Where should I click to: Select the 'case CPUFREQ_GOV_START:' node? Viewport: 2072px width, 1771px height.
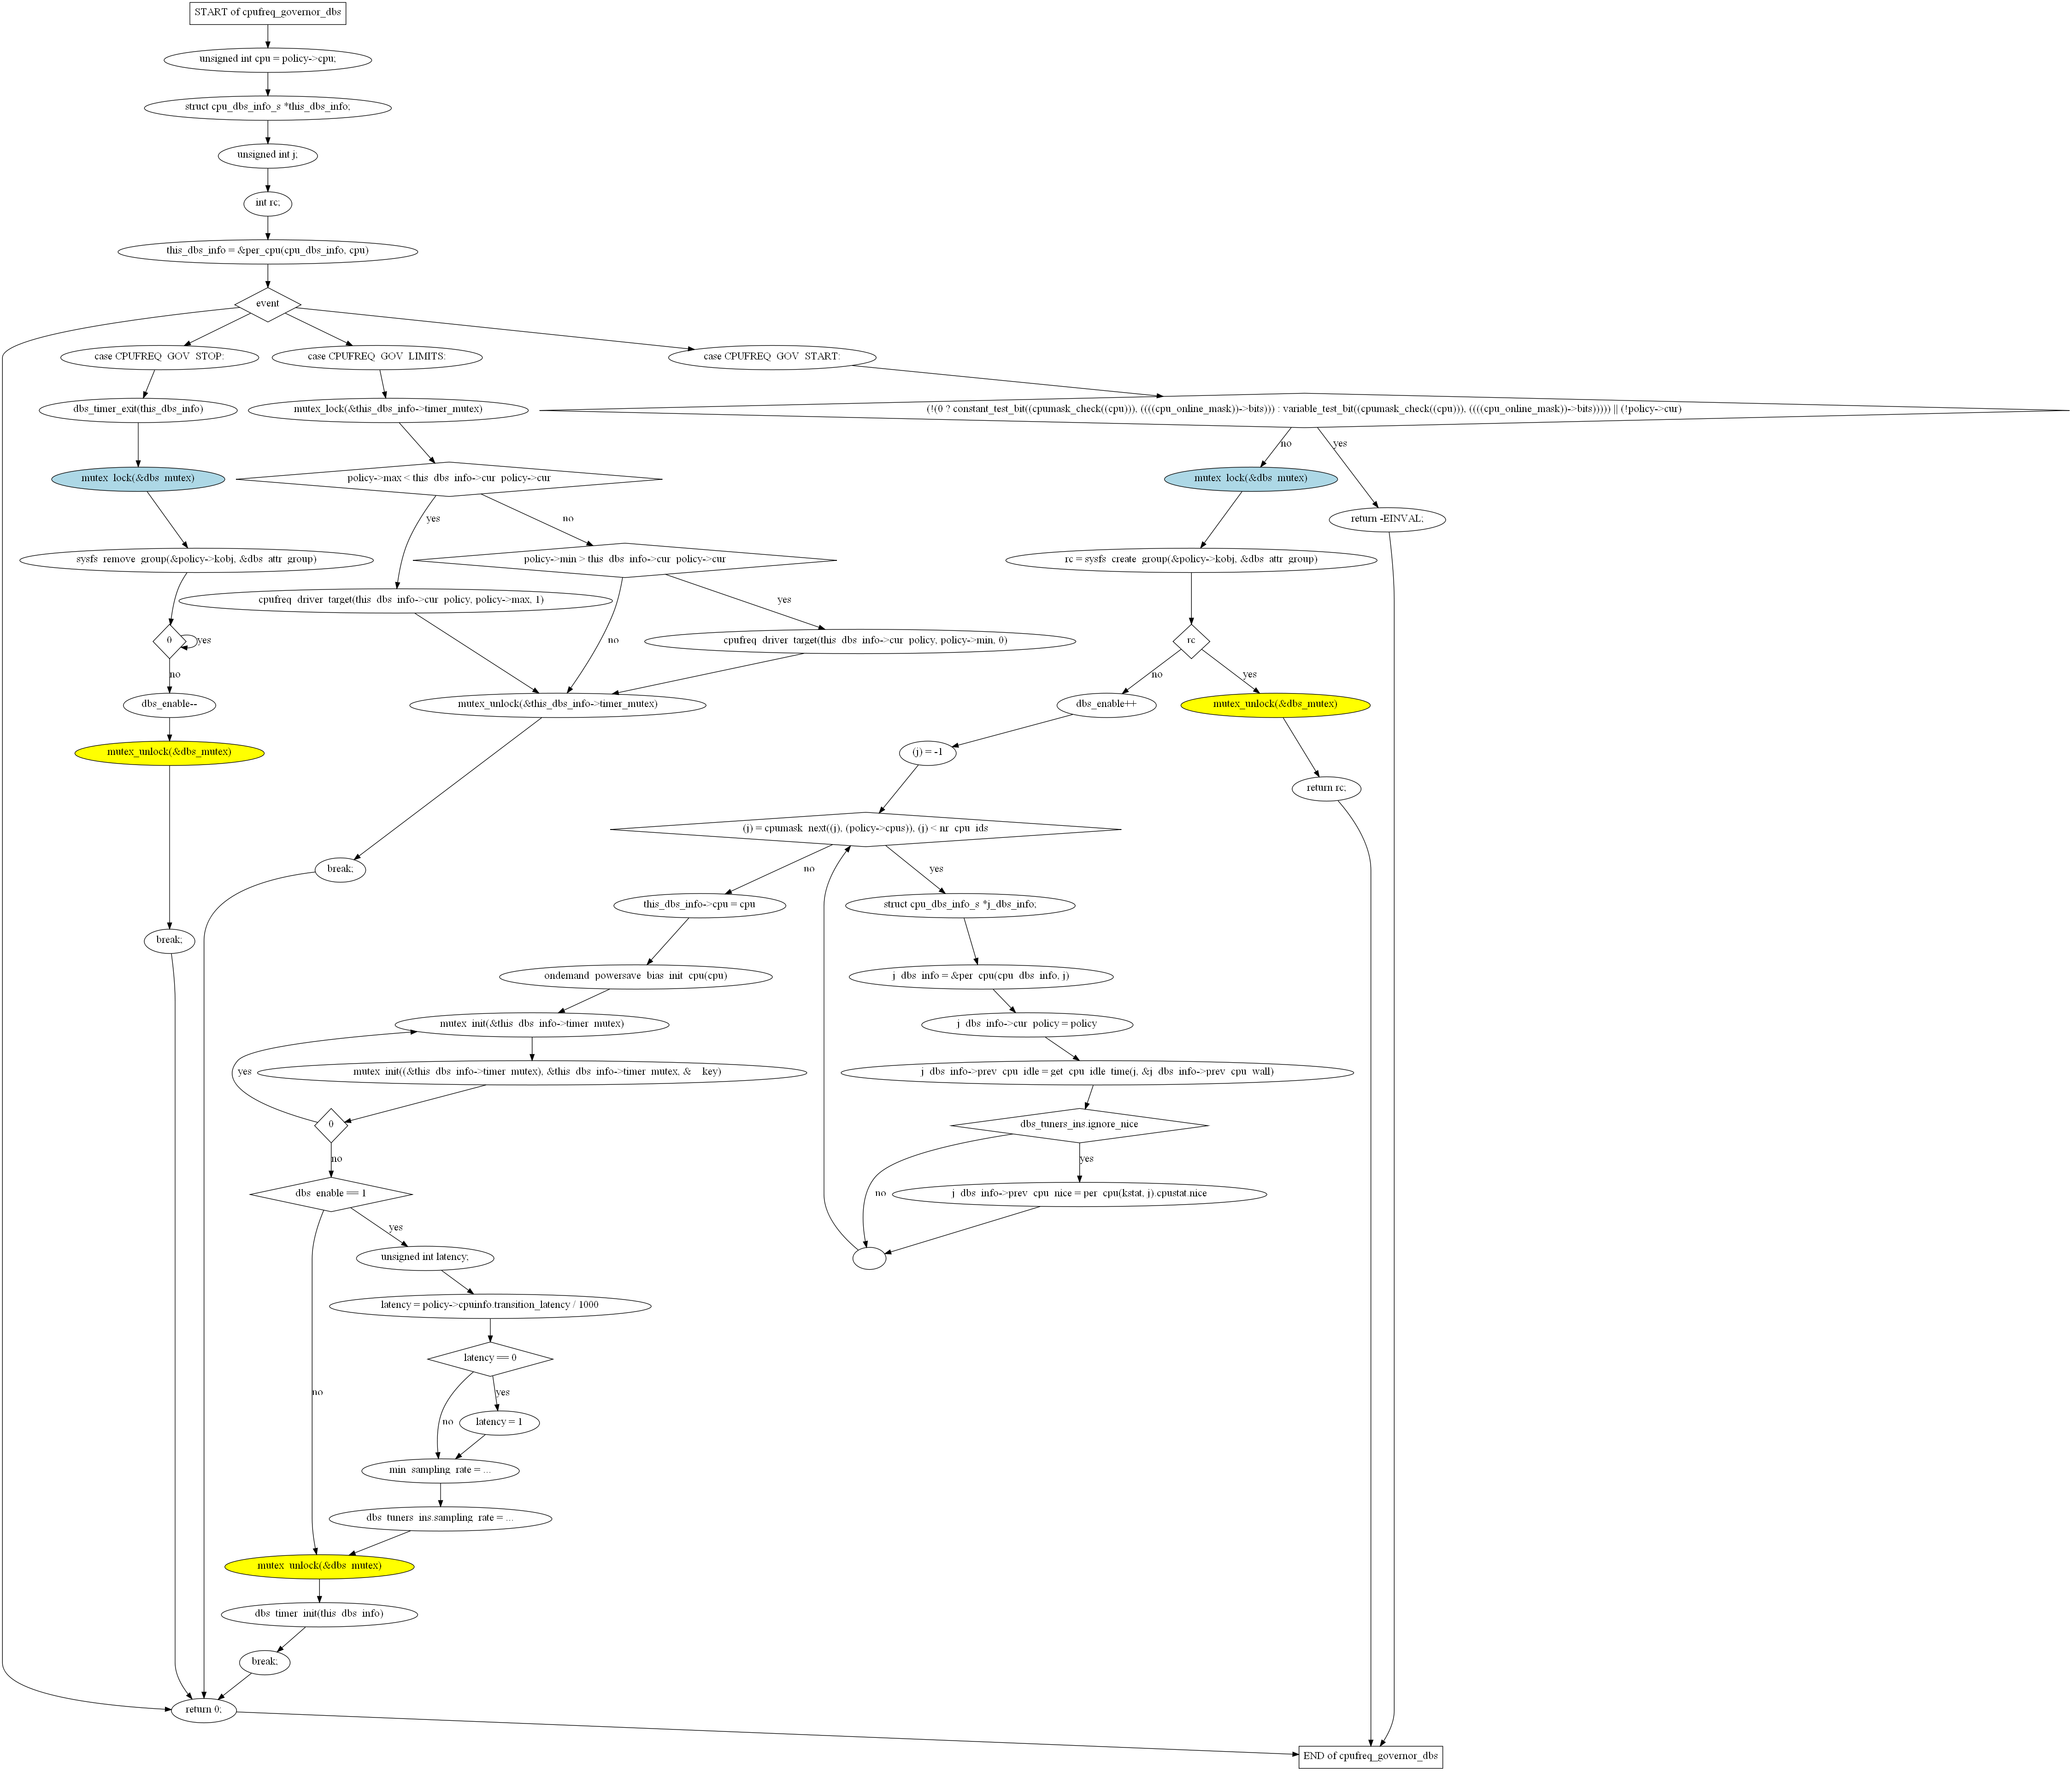(772, 357)
